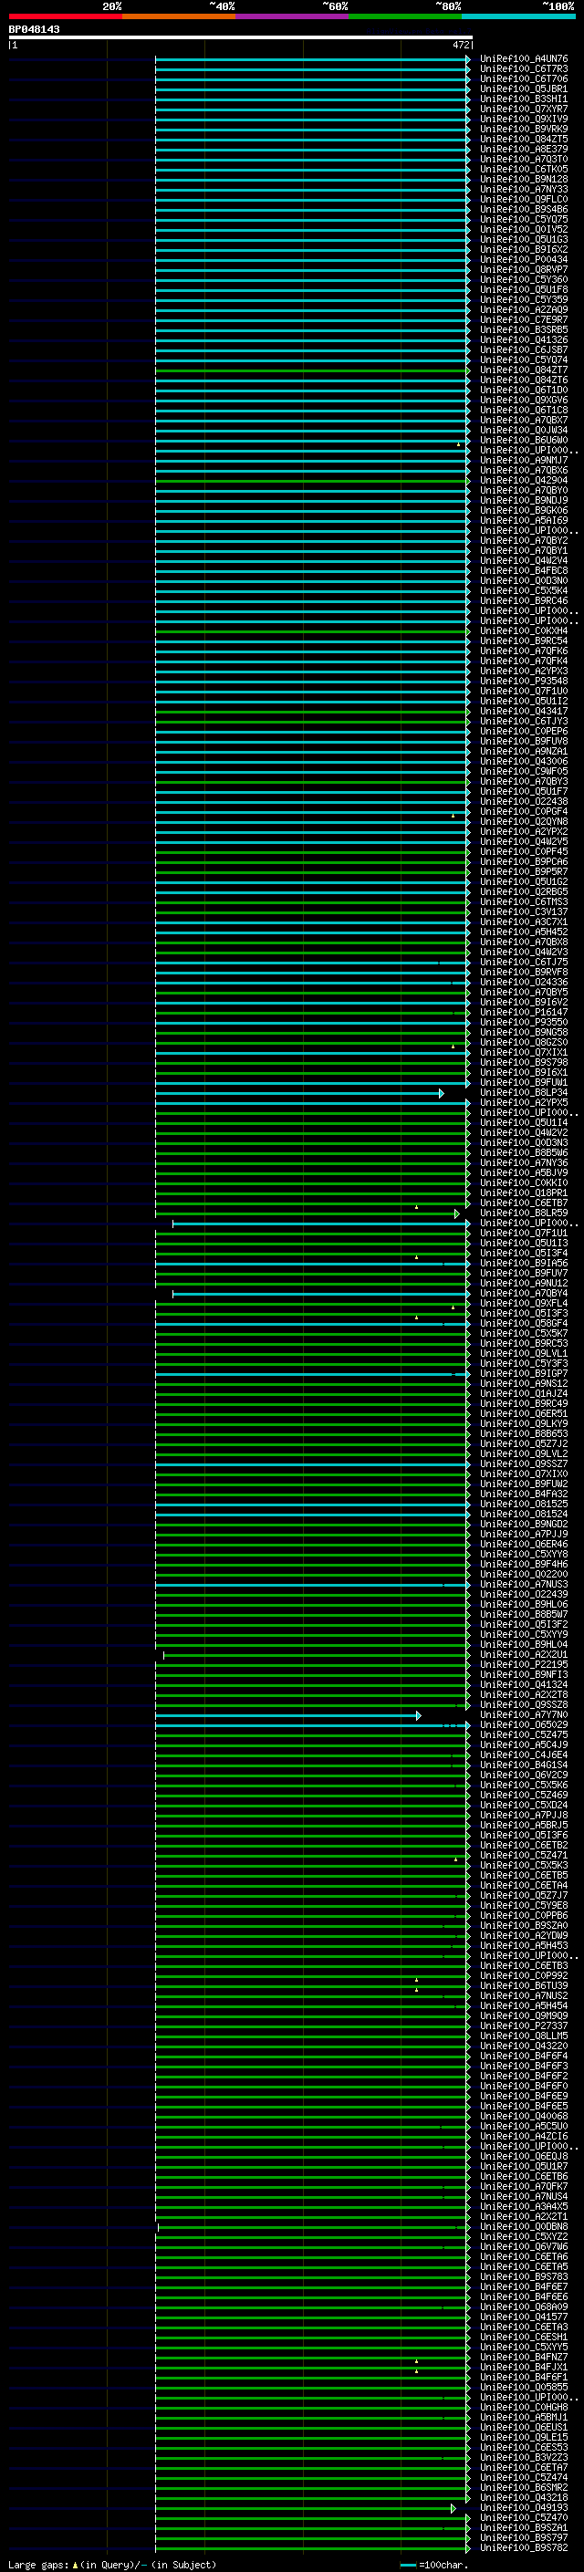Click the label UniRef100_Q84ZT7
584x2572 pixels.
pyautogui.click(x=524, y=370)
